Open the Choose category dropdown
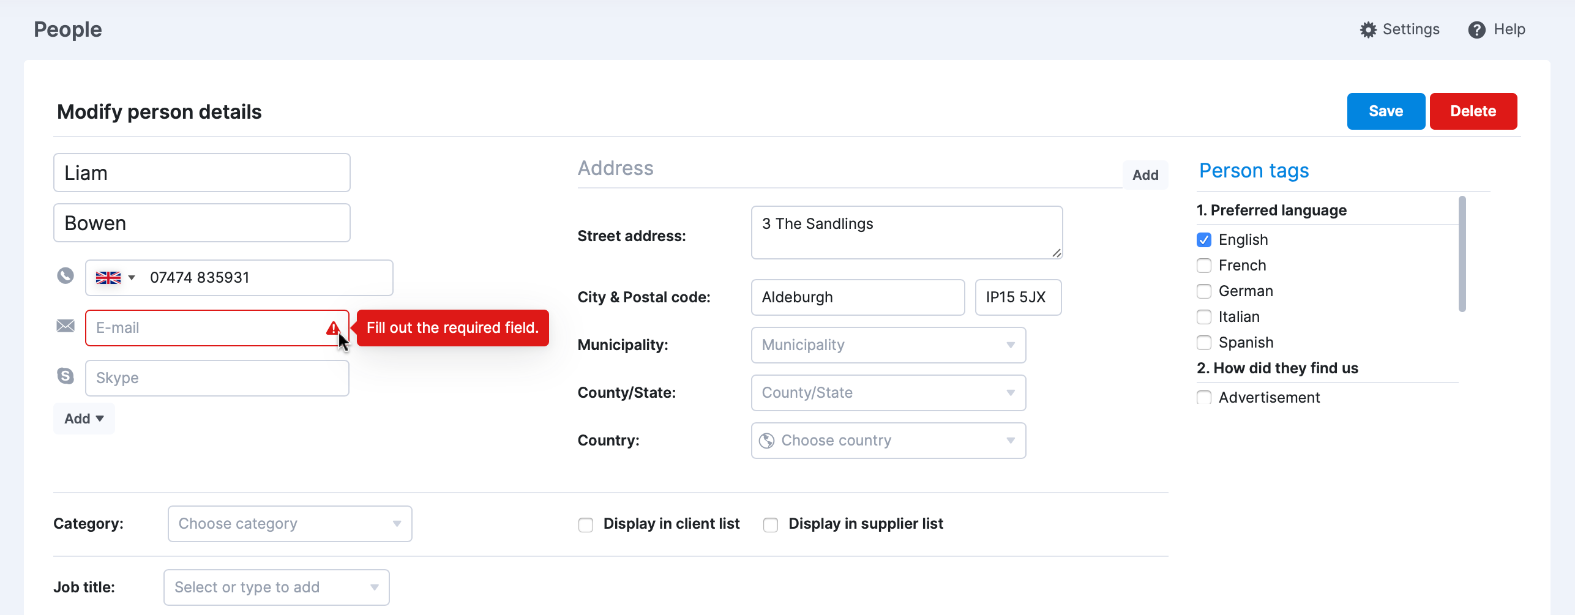The image size is (1575, 615). tap(290, 524)
